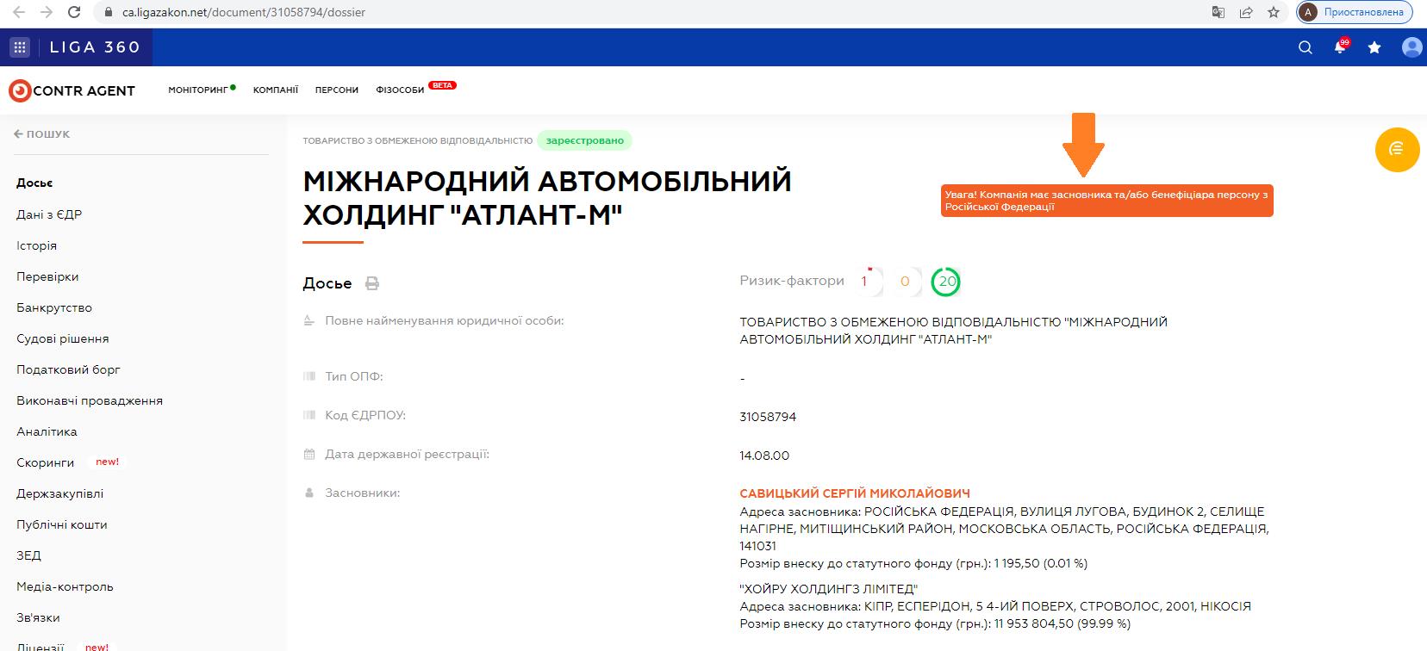The image size is (1427, 651).
Task: Open the orange floating chat button
Action: tap(1397, 149)
